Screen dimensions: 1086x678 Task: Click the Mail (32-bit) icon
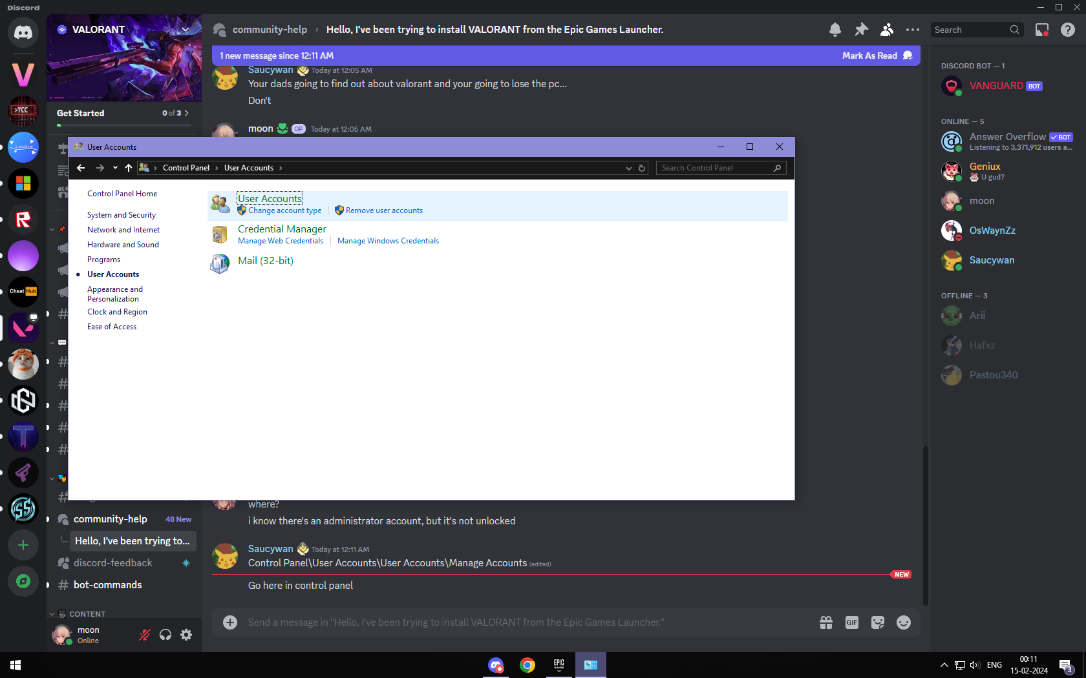pyautogui.click(x=220, y=263)
